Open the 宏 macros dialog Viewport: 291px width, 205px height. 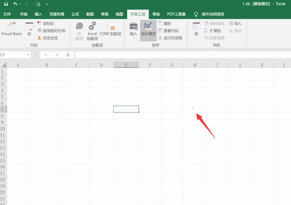coord(29,29)
